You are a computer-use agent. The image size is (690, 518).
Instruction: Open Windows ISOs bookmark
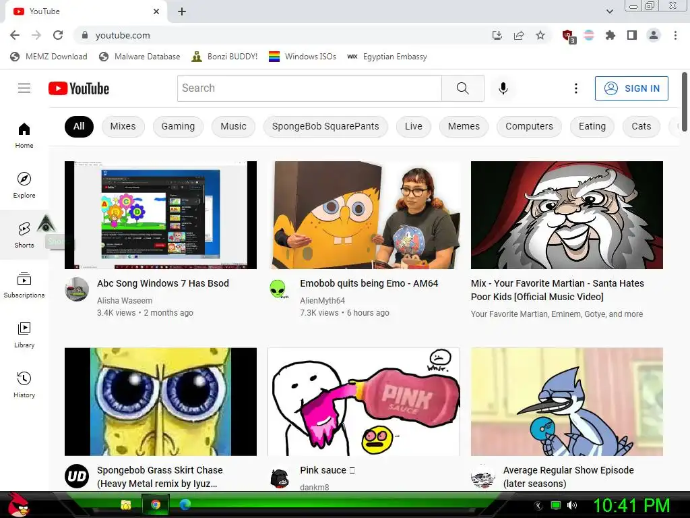303,57
